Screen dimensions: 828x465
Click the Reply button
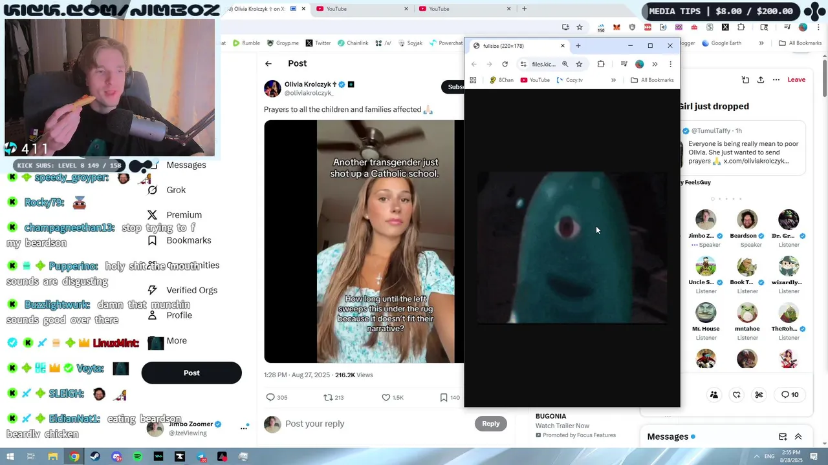coord(490,424)
